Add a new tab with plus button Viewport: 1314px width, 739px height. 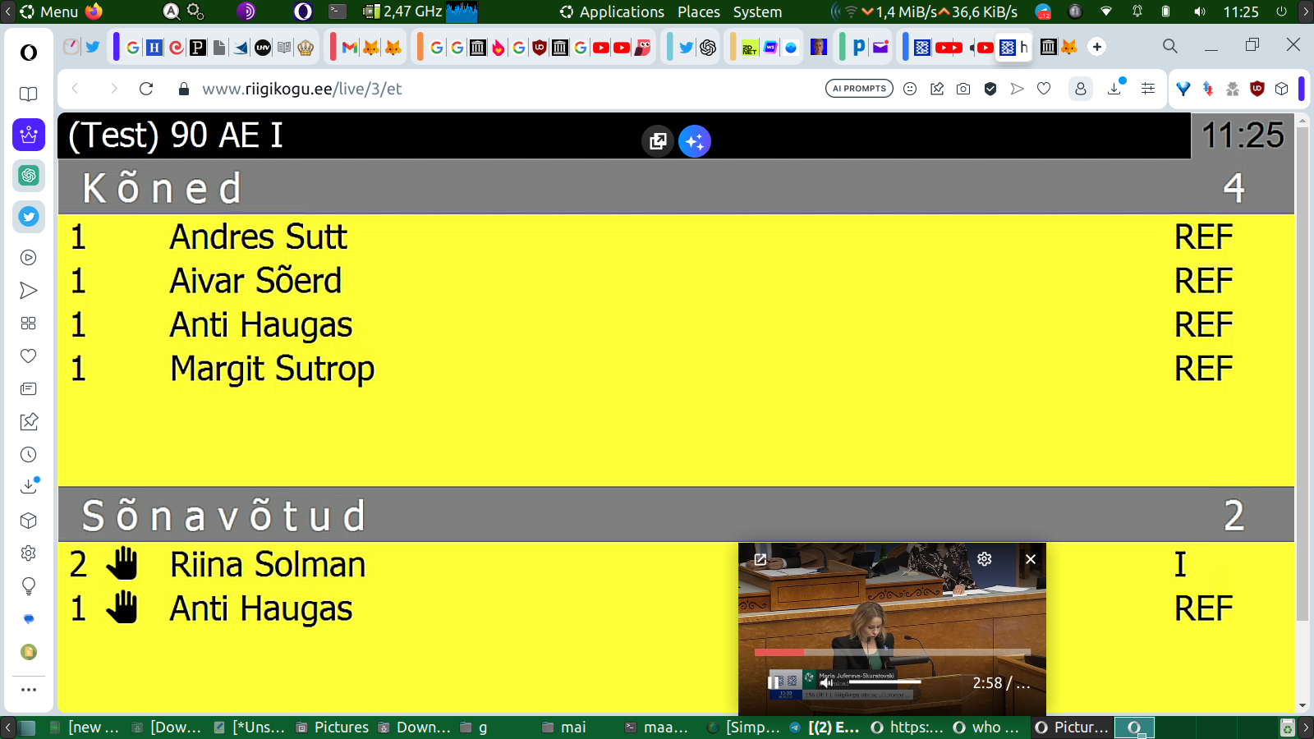[x=1097, y=47]
